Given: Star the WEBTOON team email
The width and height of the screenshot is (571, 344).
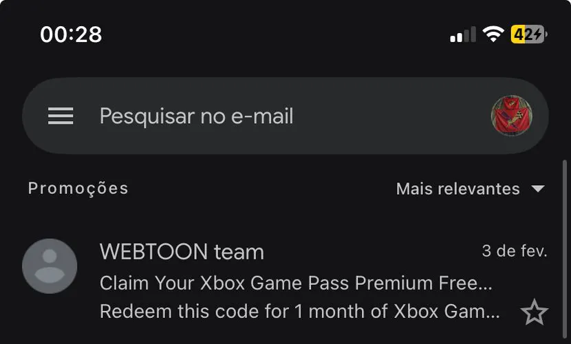Looking at the screenshot, I should pos(534,312).
